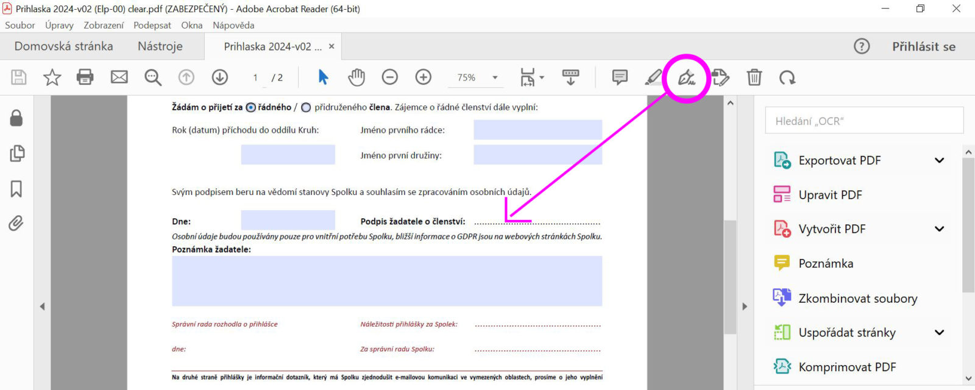Click the trash delete icon

(754, 77)
